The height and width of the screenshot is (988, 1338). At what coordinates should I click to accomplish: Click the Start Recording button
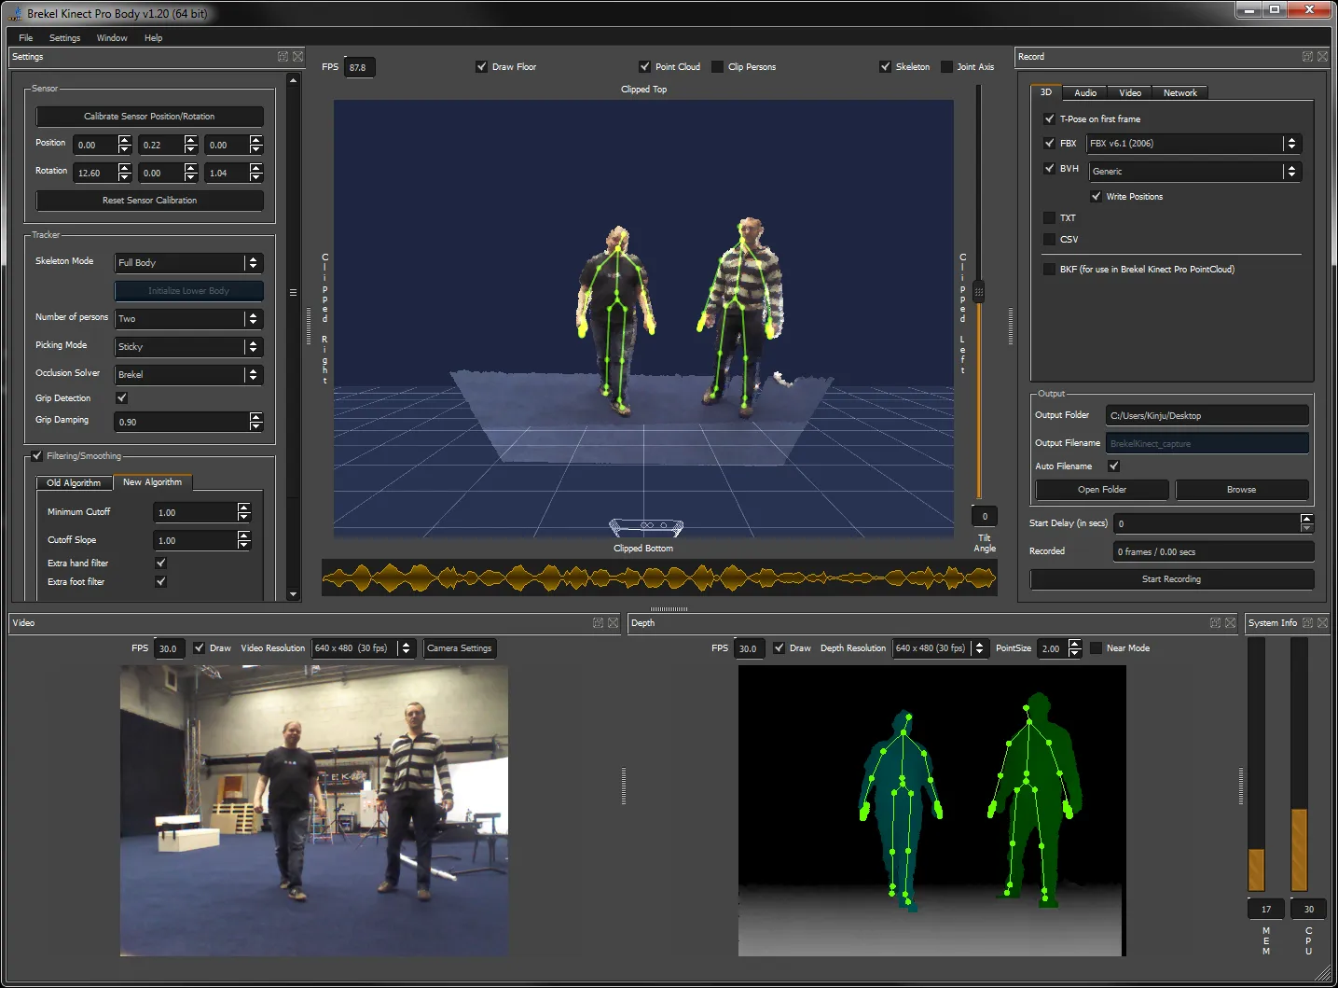tap(1171, 579)
